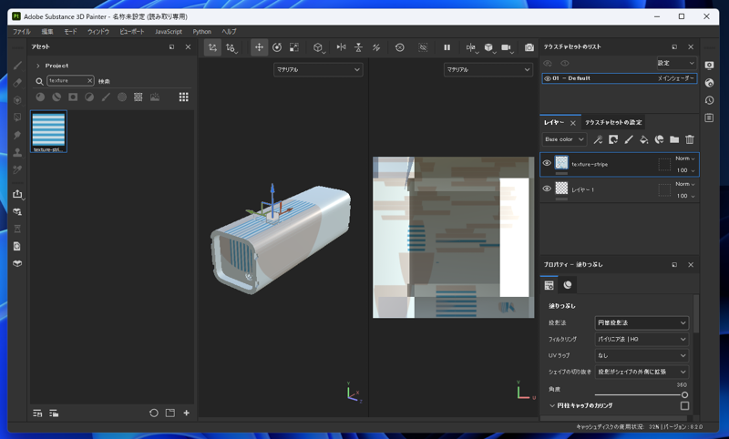Open the camera screenshot icon in toolbar
This screenshot has width=729, height=439.
(529, 47)
